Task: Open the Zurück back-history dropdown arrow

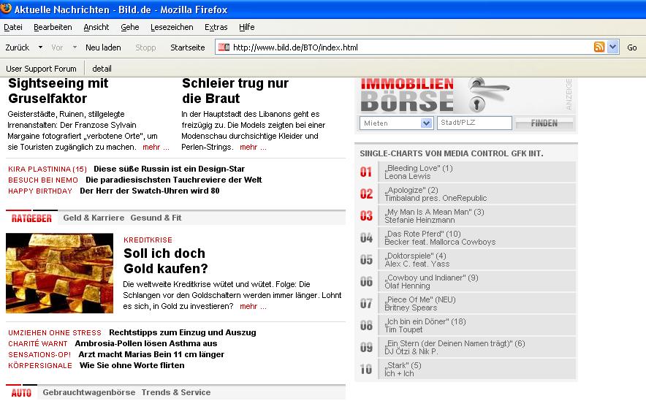Action: [40, 47]
